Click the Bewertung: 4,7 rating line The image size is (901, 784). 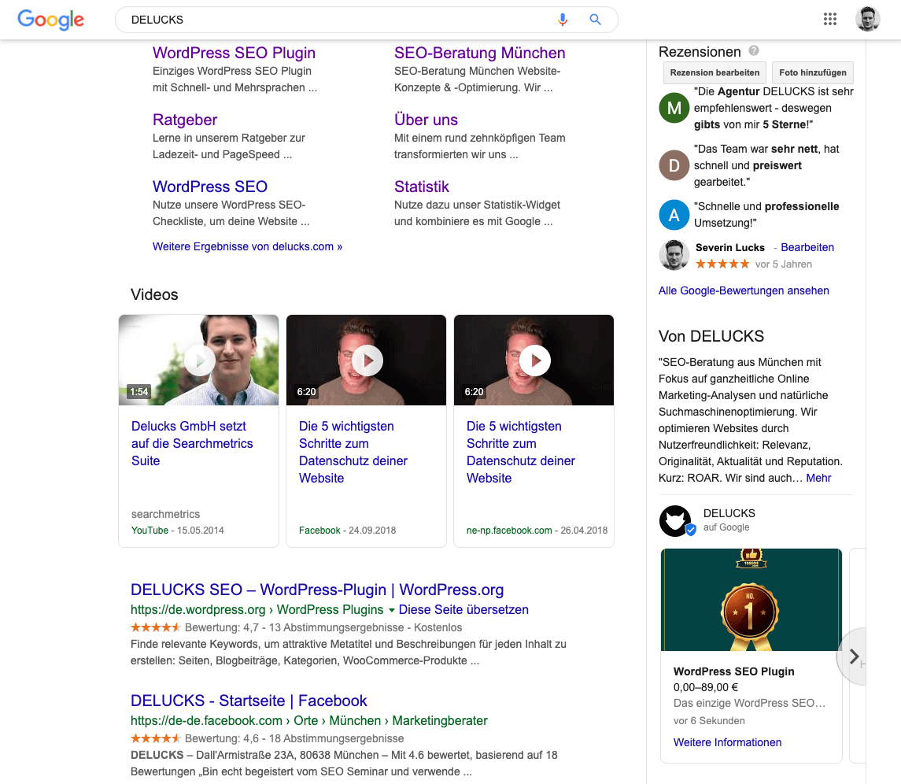[x=297, y=627]
